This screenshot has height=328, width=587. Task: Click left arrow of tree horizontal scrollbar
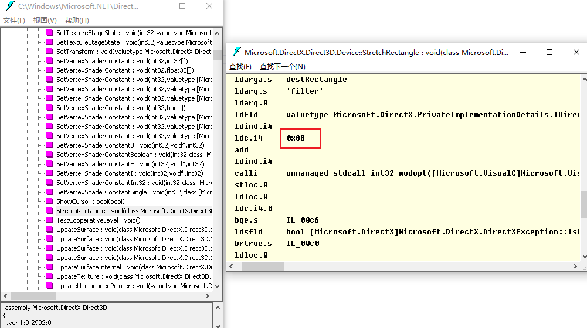tap(5, 296)
